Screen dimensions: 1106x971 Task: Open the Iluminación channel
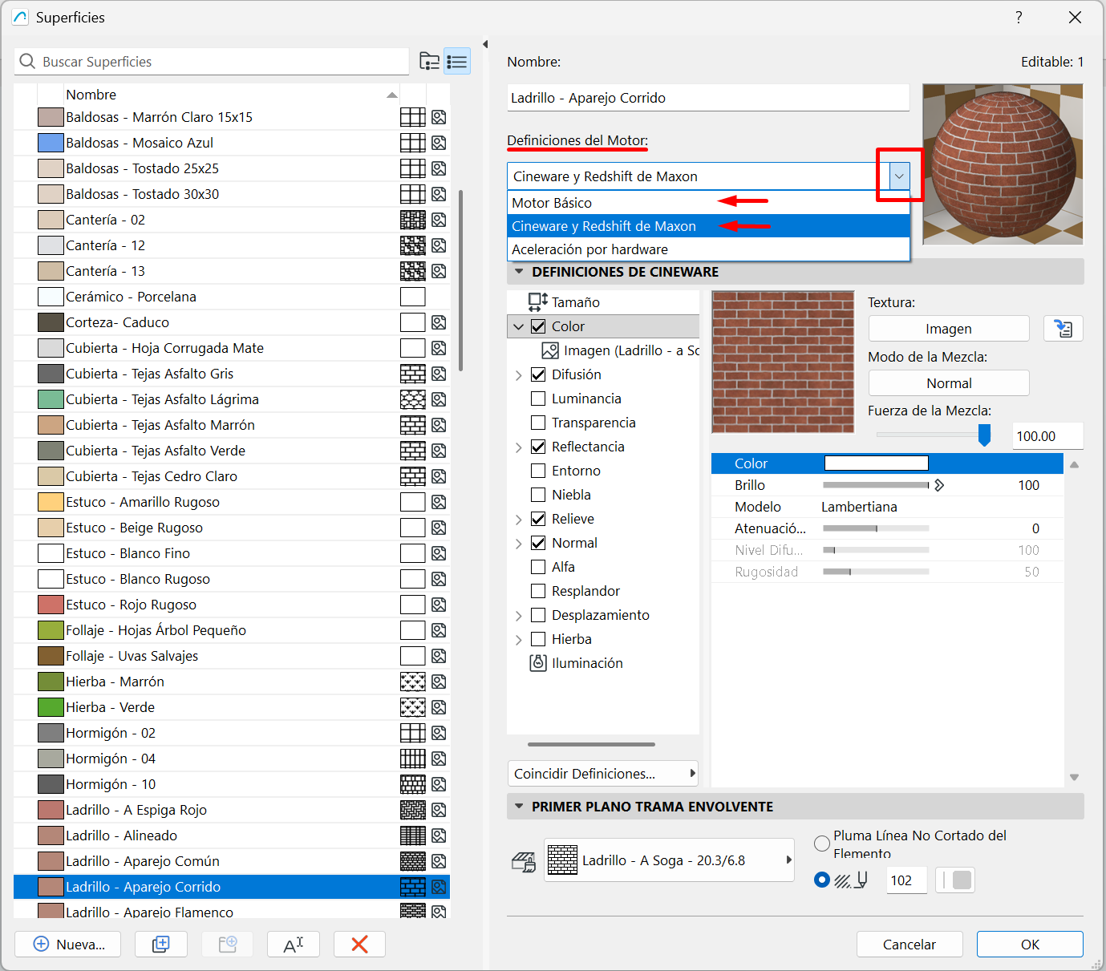click(586, 663)
